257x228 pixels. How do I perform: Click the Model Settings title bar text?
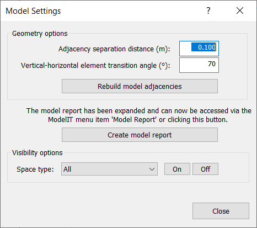click(33, 11)
